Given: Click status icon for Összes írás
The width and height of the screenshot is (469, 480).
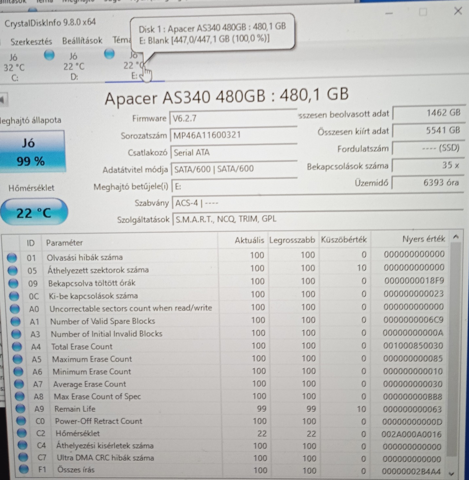Looking at the screenshot, I should pyautogui.click(x=24, y=470).
